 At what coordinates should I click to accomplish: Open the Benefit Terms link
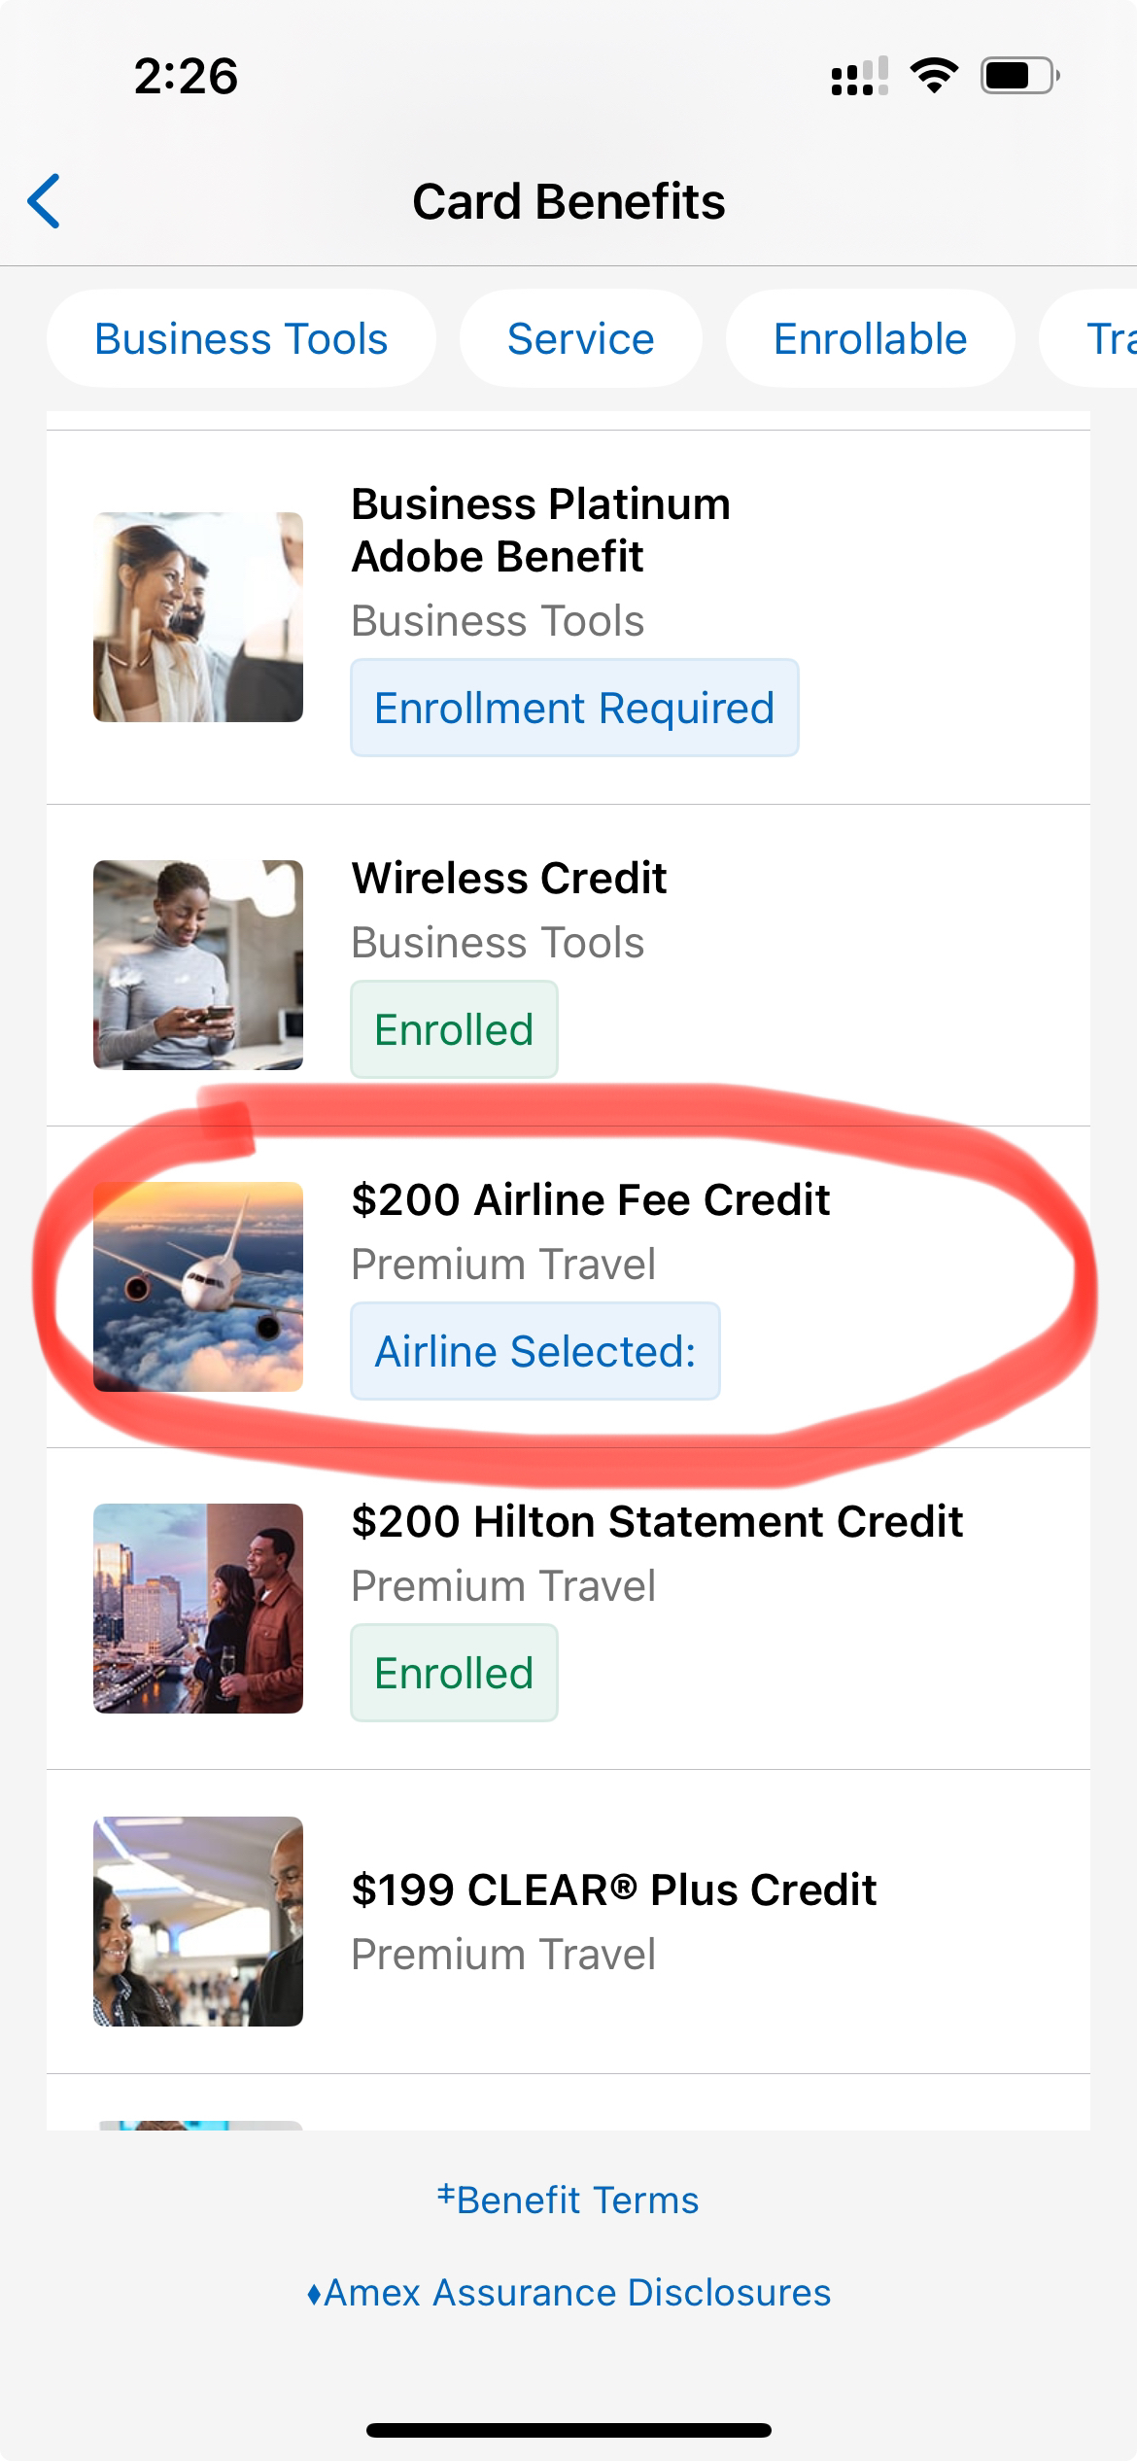click(x=568, y=2200)
